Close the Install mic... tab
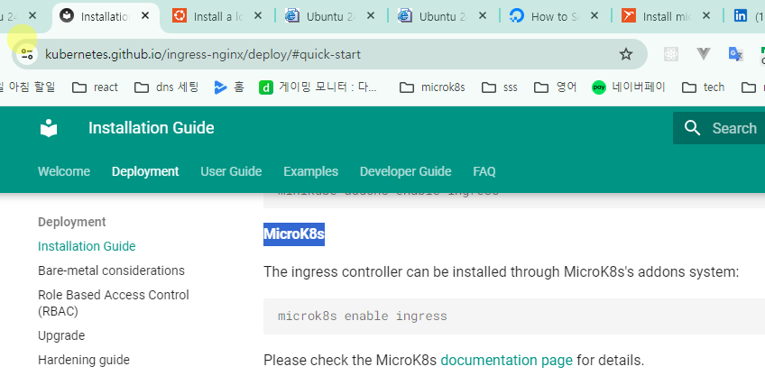The height and width of the screenshot is (385, 765). point(705,16)
